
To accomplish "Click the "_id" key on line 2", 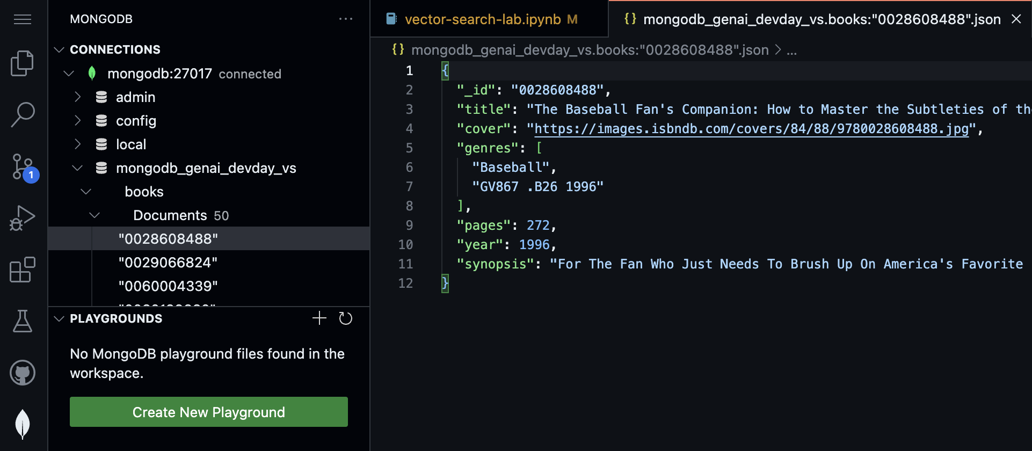I will (x=476, y=90).
